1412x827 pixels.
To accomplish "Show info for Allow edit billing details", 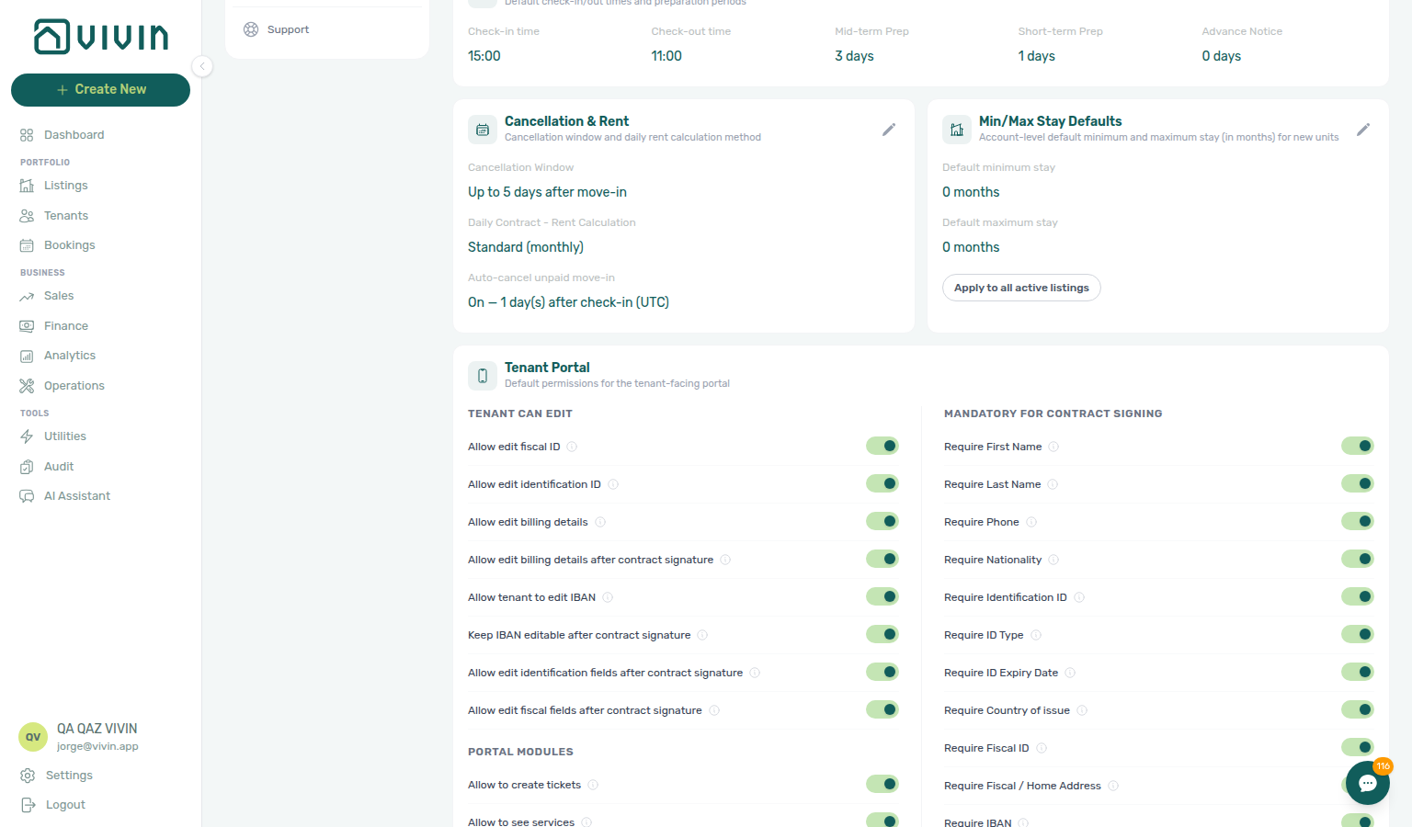I will [600, 523].
